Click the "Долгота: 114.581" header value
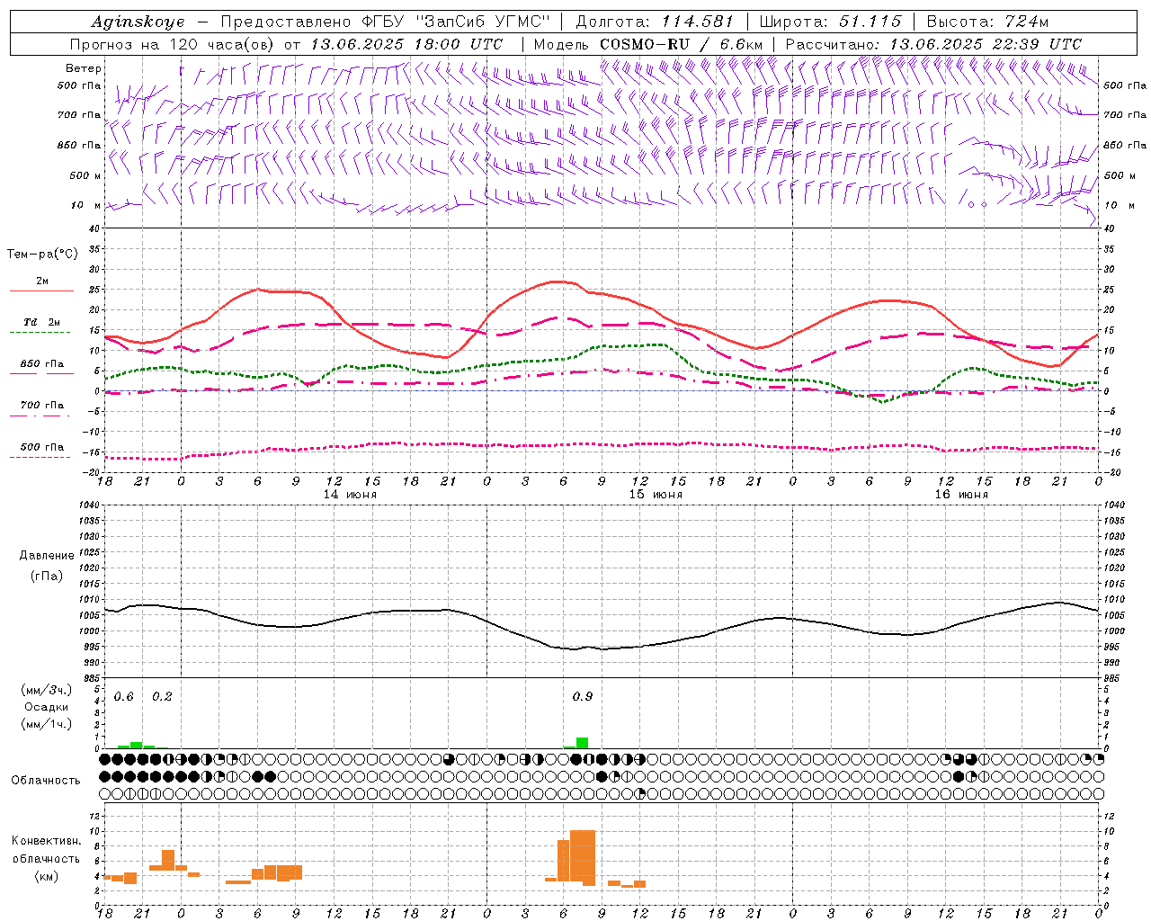The height and width of the screenshot is (921, 1151). [x=655, y=22]
